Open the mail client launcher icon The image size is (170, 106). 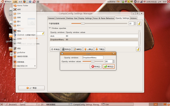click(x=27, y=2)
